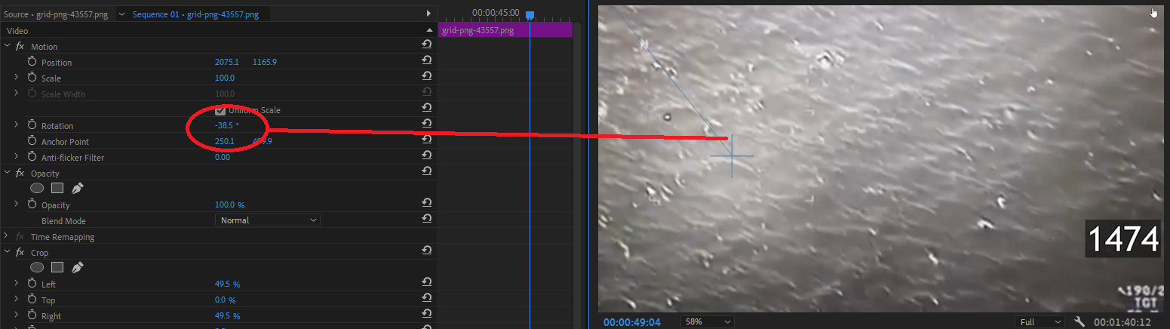Click program timecode 00:00:49:04
Image resolution: width=1170 pixels, height=329 pixels.
click(x=632, y=322)
